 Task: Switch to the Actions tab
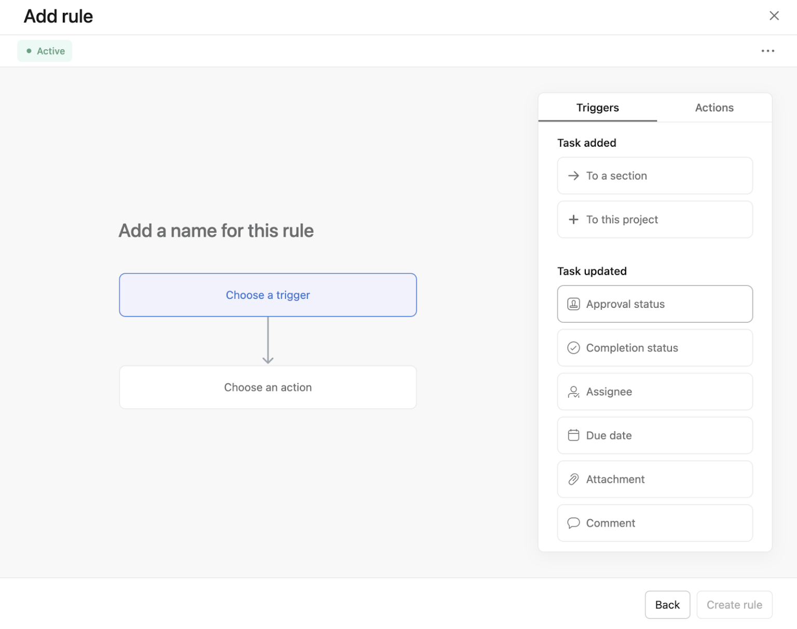[714, 107]
